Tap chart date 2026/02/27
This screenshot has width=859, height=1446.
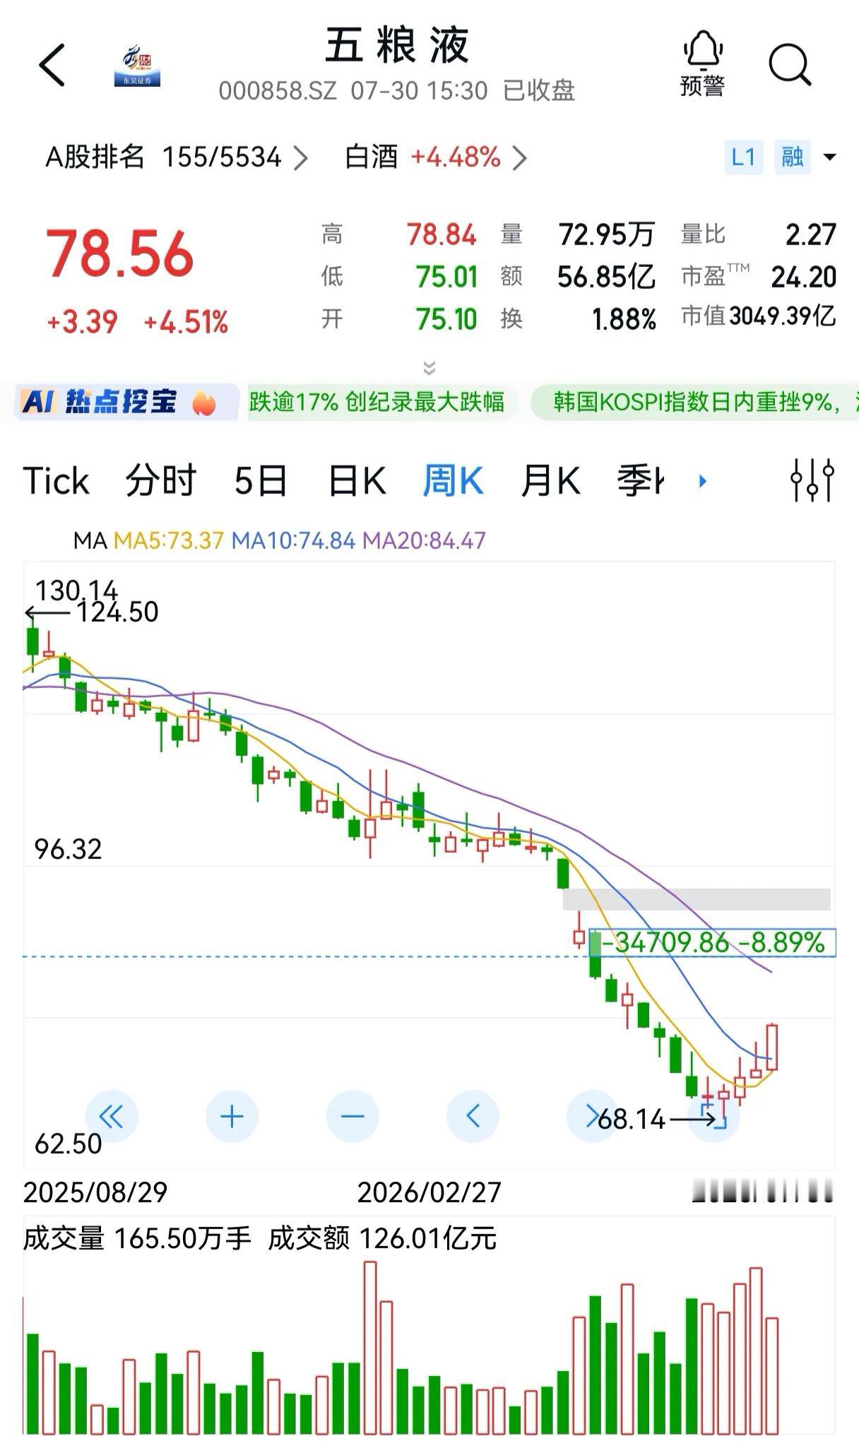429,1192
